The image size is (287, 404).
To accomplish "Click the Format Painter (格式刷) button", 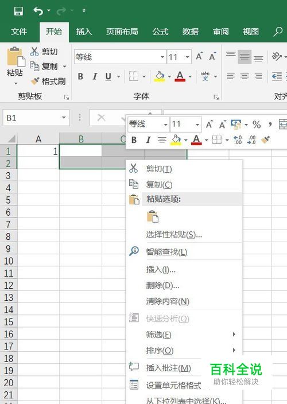I will [x=48, y=81].
